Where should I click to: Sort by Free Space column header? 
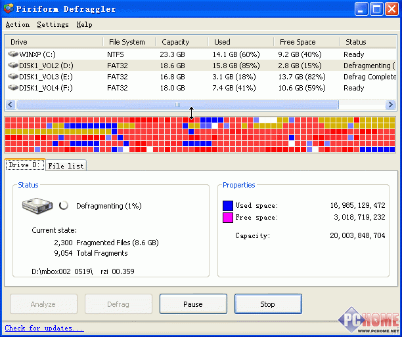click(x=307, y=42)
